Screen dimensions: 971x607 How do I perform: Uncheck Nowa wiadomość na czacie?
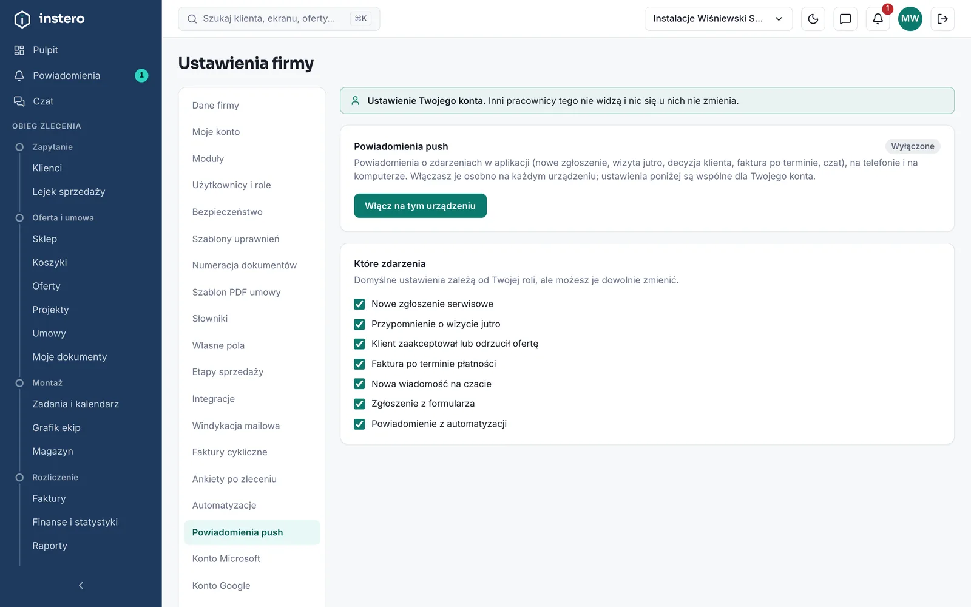coord(359,384)
